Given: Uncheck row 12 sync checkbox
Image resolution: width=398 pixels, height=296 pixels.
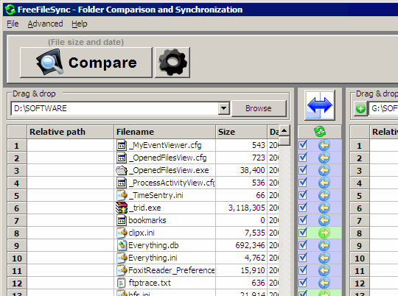Looking at the screenshot, I should pyautogui.click(x=303, y=283).
